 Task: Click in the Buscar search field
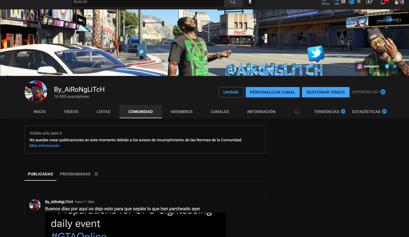pos(148,2)
